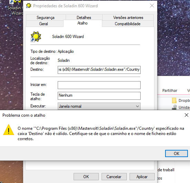Close the 'Problema com o atalho' dialog
The image size is (190, 183).
coord(186,115)
